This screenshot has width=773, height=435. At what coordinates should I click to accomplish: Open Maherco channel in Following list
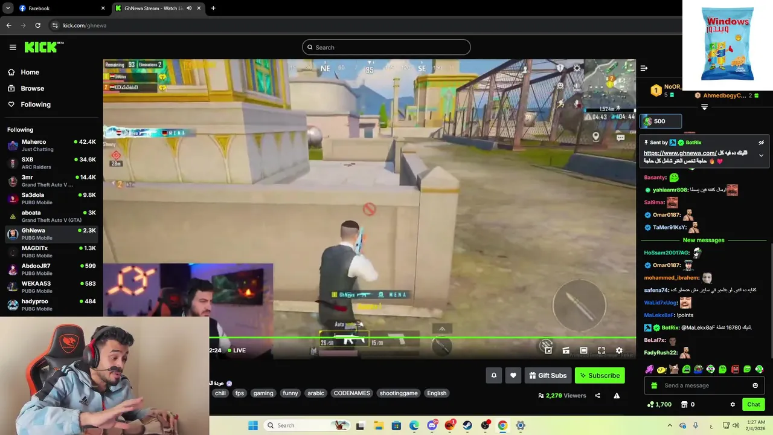point(51,146)
